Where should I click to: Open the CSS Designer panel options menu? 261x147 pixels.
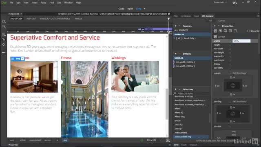pyautogui.click(x=258, y=16)
